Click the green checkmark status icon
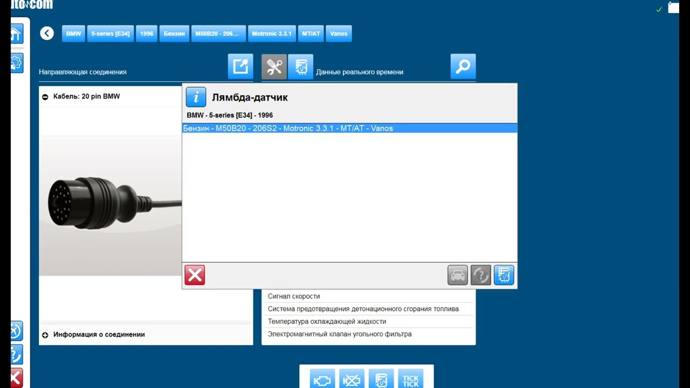 [x=659, y=9]
